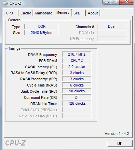The width and height of the screenshot is (135, 150).
Task: Select the DRAM Frequency value 216.7 MHz
Action: click(x=77, y=54)
